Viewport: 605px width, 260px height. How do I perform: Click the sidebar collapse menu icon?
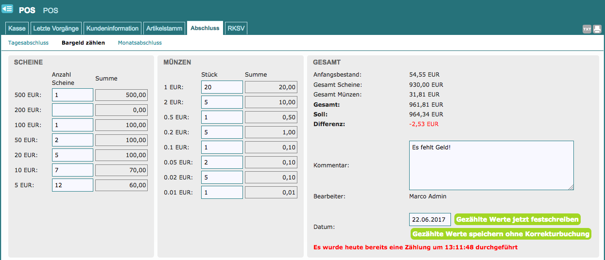(7, 9)
